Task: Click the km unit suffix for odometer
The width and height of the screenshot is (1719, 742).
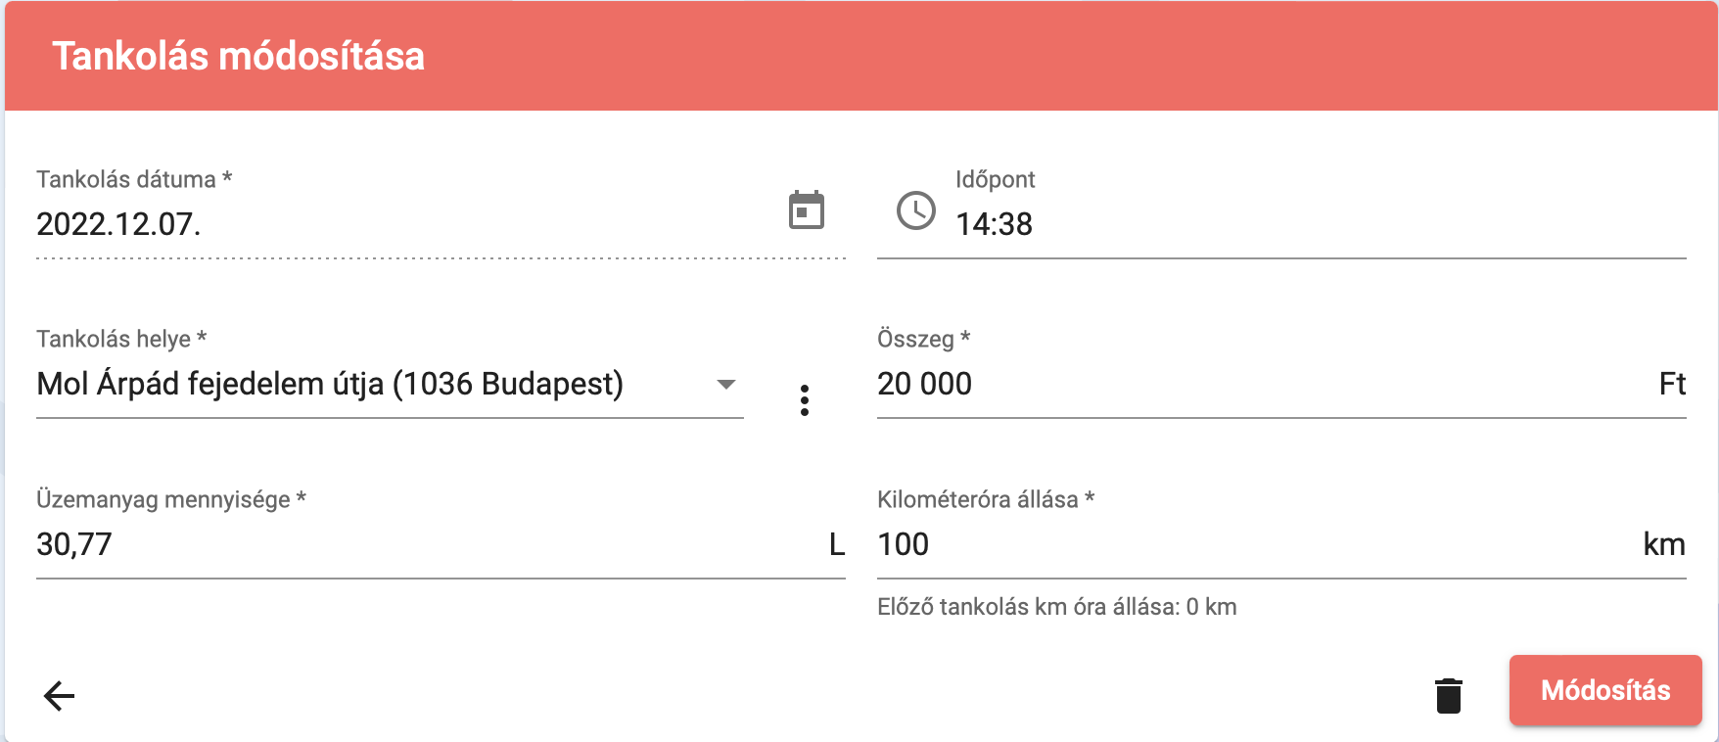Action: (x=1664, y=544)
